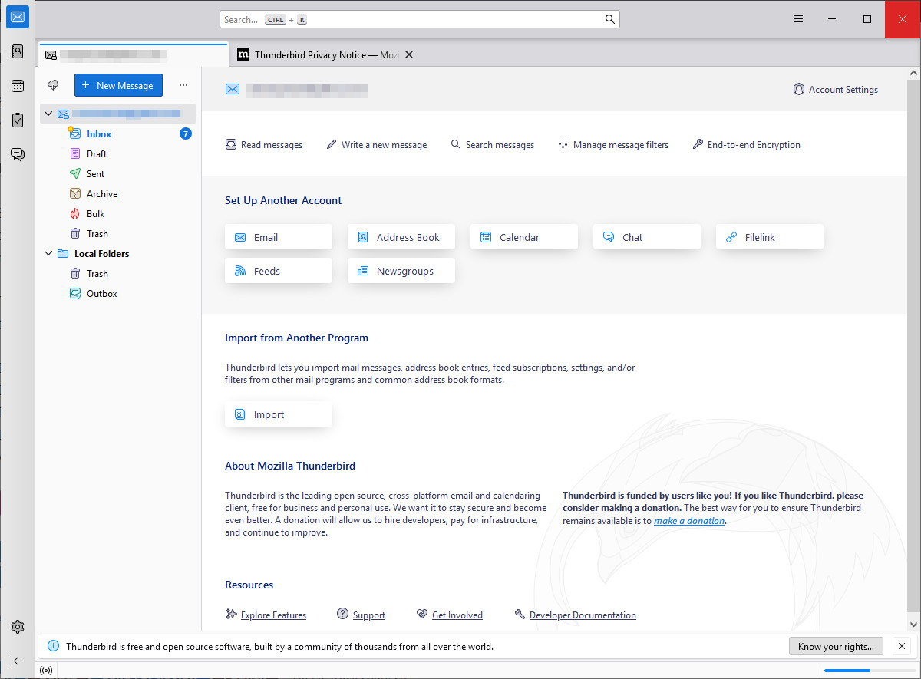921x679 pixels.
Task: Focus the global search field
Action: (x=419, y=19)
